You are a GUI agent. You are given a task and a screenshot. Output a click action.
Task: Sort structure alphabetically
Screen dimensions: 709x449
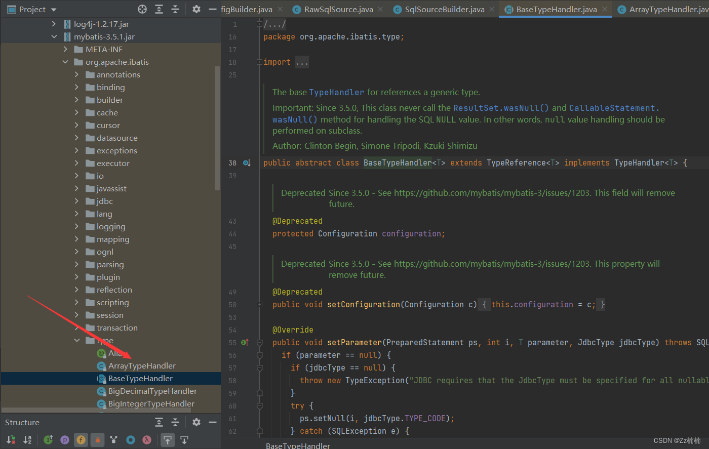coord(27,440)
